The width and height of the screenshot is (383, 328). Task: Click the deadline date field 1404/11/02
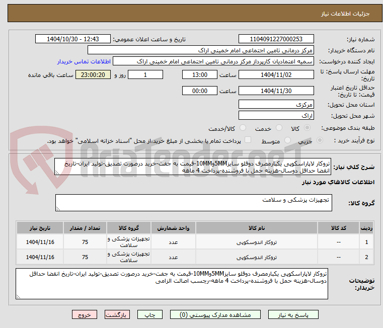click(276, 74)
